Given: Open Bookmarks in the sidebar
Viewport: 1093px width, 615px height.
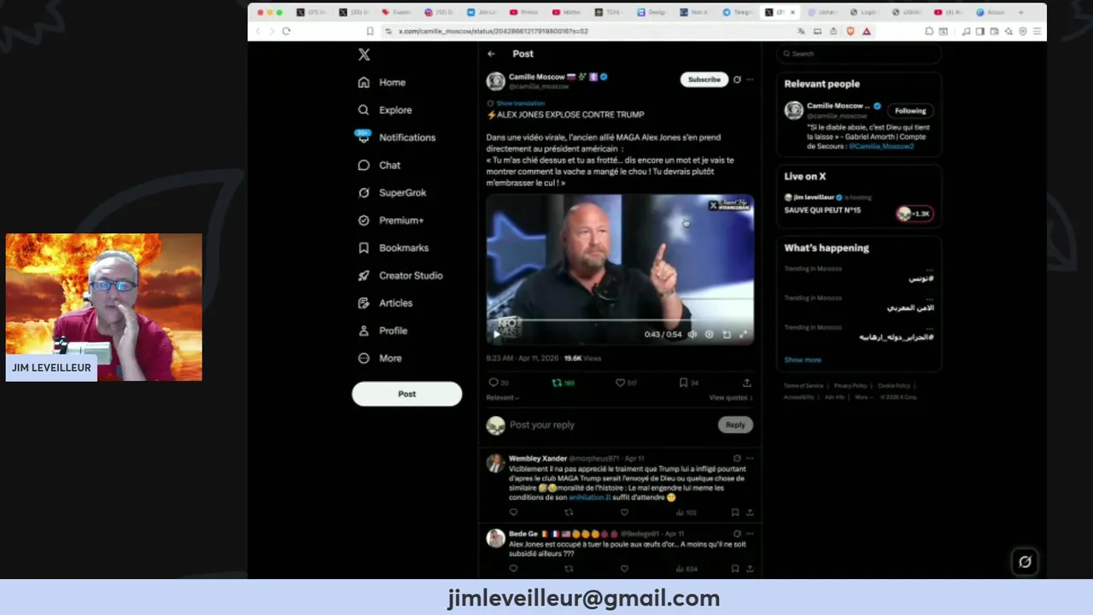Looking at the screenshot, I should (x=393, y=248).
